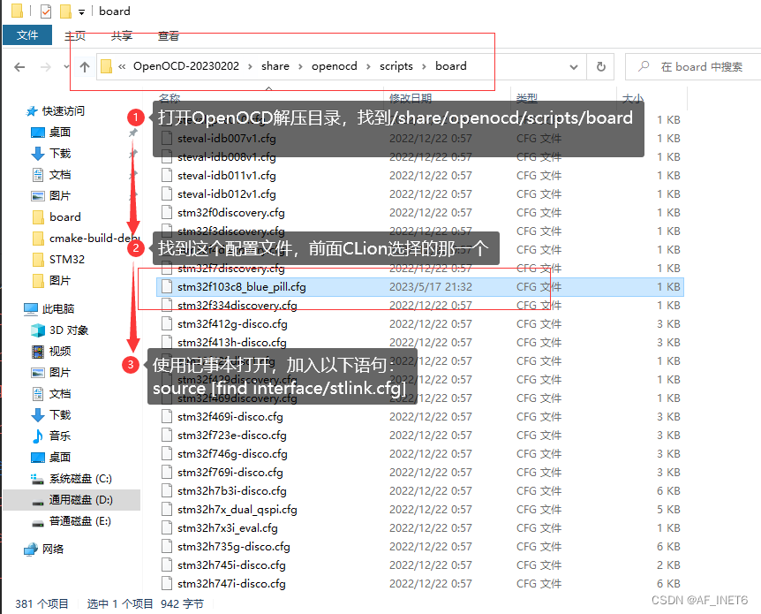The width and height of the screenshot is (761, 614).
Task: Click Properties icon in quick access toolbar
Action: point(46,11)
